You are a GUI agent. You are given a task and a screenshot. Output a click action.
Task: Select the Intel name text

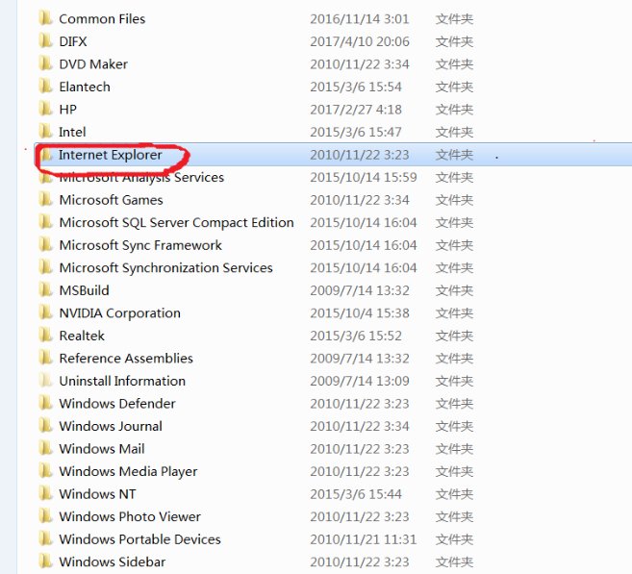tap(72, 132)
